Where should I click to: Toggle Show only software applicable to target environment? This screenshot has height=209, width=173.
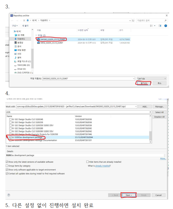tap(7, 170)
